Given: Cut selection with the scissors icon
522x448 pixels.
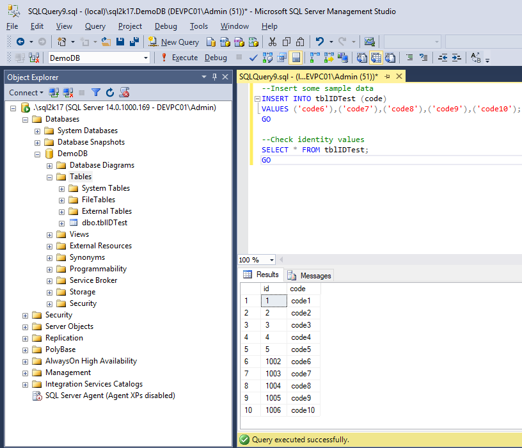Looking at the screenshot, I should pos(273,42).
